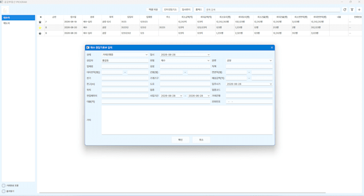This screenshot has width=364, height=196.
Task: Enable the 즐겨찾기 checkbox in the sidebar
Action: tap(4, 191)
